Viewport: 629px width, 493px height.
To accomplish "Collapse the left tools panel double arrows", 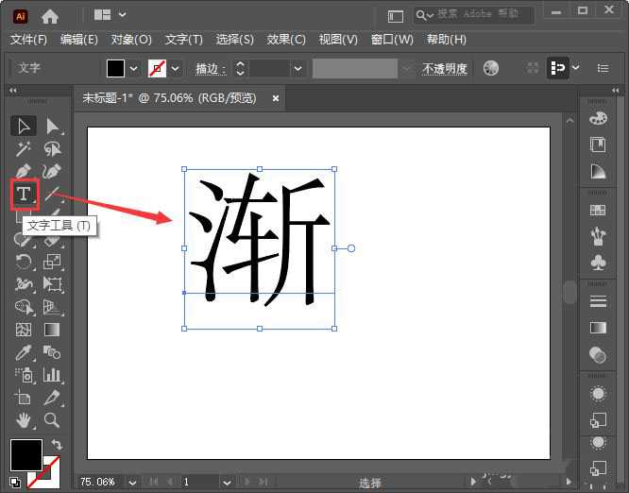I will point(13,91).
